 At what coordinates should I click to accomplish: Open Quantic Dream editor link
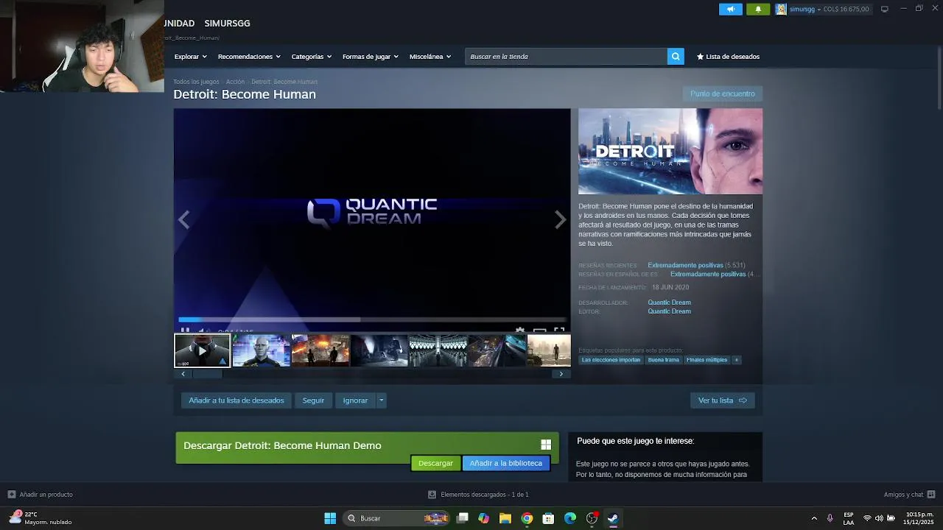669,311
